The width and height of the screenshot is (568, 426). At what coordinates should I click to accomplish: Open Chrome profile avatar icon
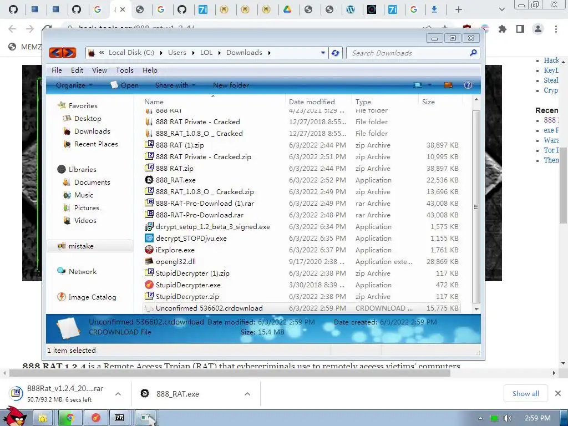coord(538,29)
